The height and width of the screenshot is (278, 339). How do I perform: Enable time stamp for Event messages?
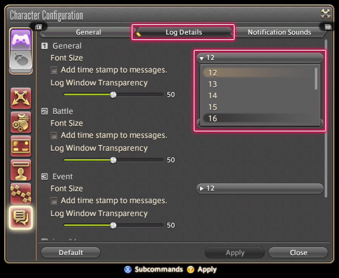point(54,201)
